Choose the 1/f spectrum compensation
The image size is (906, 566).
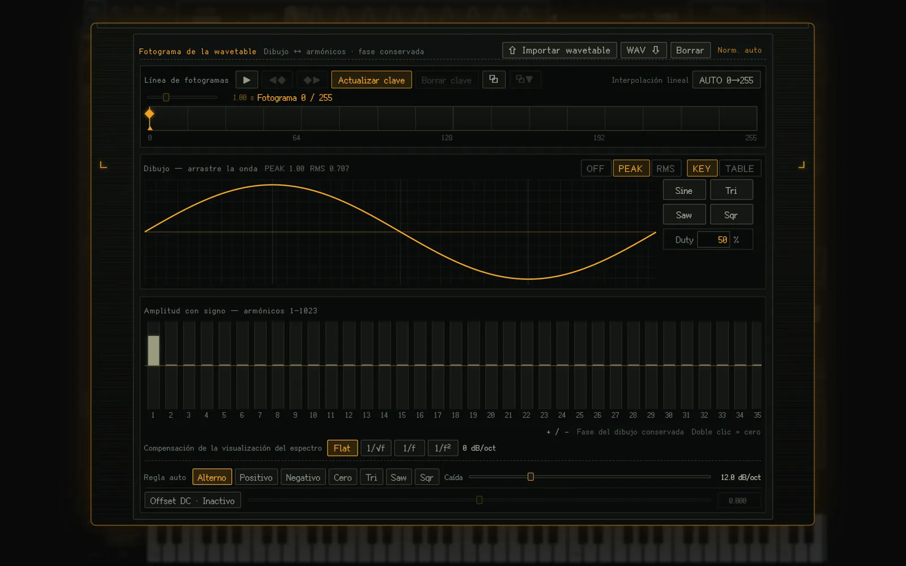click(409, 448)
